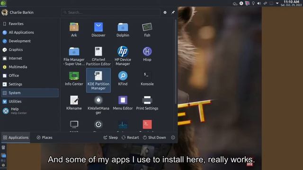Viewport: 303px width, 170px height.
Task: Expand hidden system tray icons arrow
Action: click(277, 3)
